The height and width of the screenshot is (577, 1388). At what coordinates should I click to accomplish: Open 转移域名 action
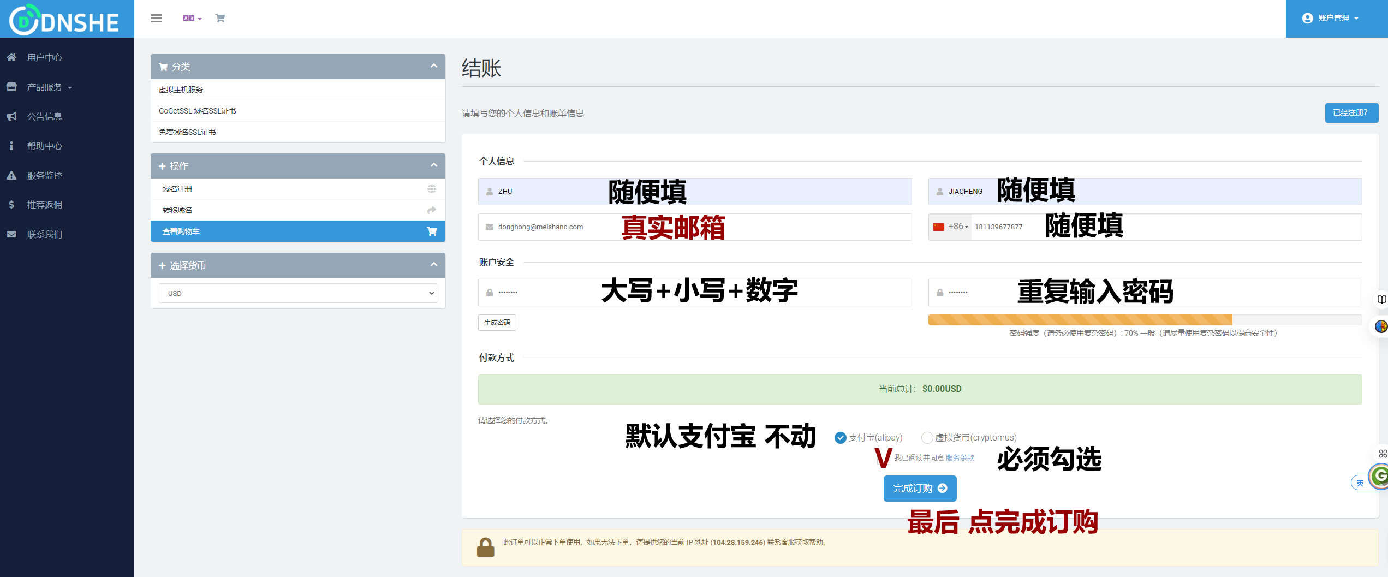point(298,210)
